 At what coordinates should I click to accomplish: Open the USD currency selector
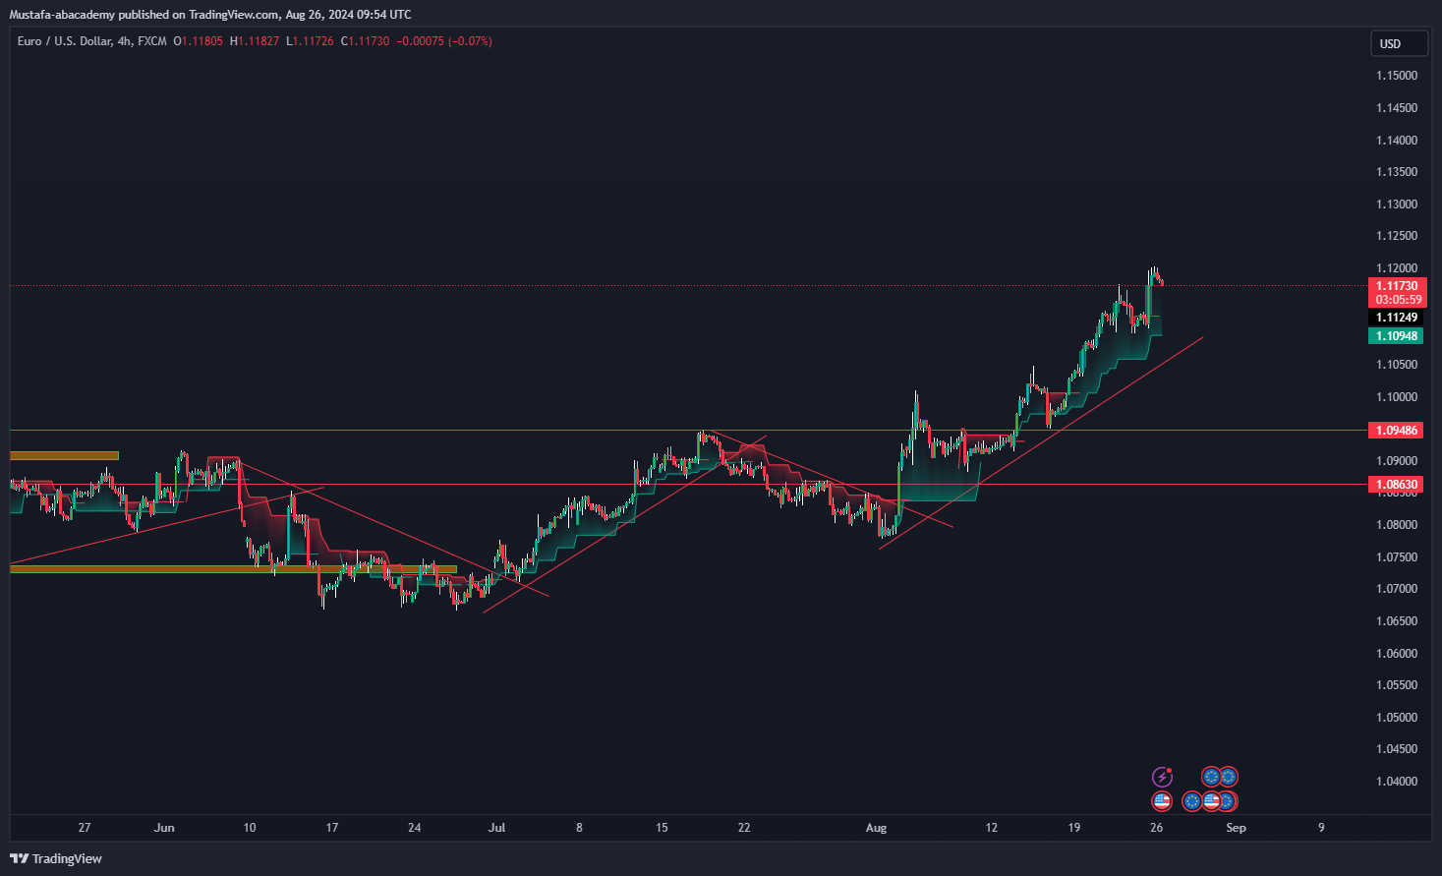(1399, 43)
